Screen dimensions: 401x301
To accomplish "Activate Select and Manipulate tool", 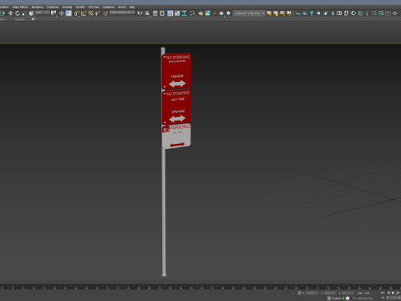I will [x=62, y=13].
